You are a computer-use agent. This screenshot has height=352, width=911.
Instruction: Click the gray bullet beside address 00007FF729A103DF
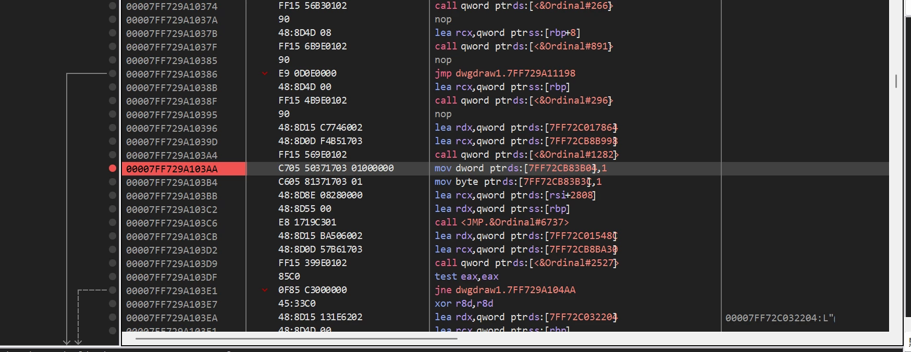(112, 276)
